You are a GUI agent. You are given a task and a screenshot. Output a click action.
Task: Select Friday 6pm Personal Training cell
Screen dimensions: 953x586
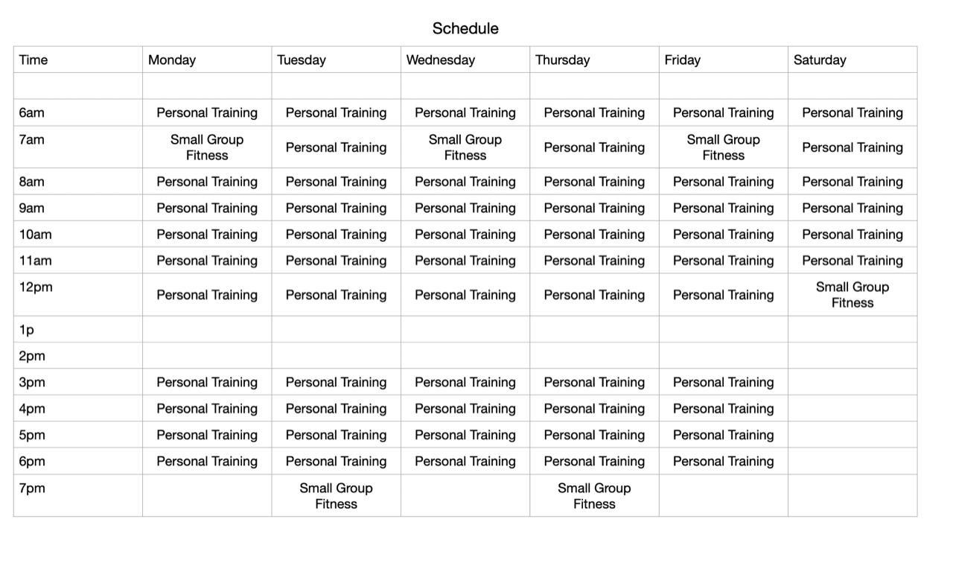pyautogui.click(x=724, y=461)
